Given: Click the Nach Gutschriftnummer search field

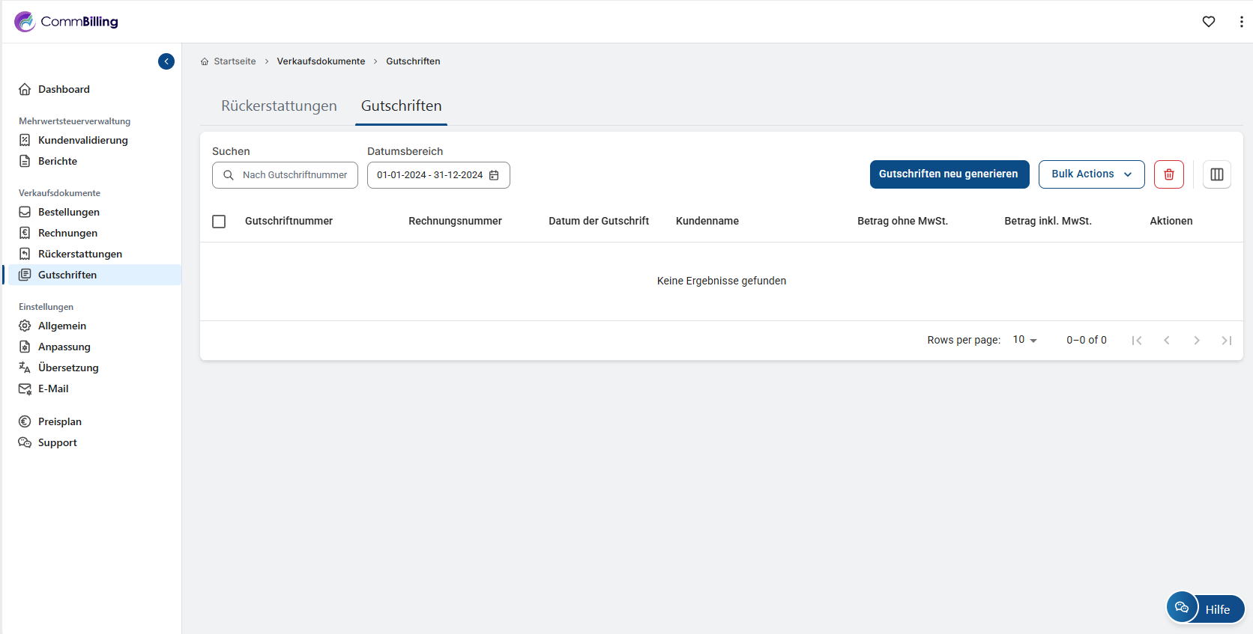Looking at the screenshot, I should (x=294, y=175).
